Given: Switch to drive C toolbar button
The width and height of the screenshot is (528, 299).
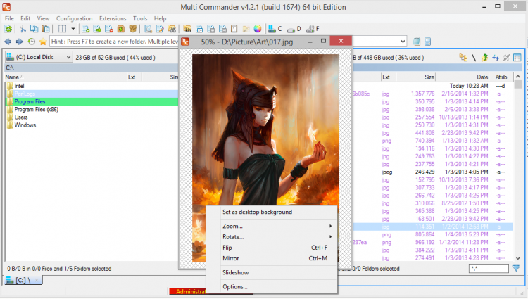Looking at the screenshot, I should (x=275, y=29).
